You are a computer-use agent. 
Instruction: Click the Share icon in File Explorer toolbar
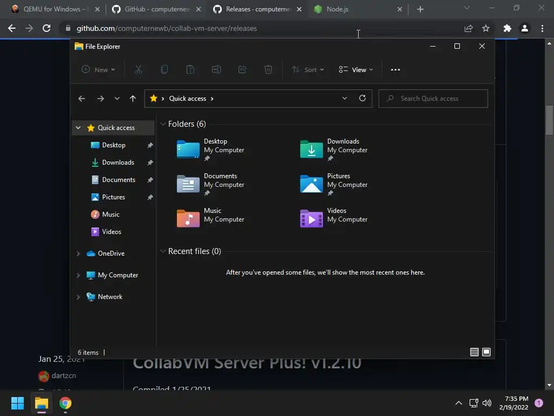pyautogui.click(x=242, y=70)
